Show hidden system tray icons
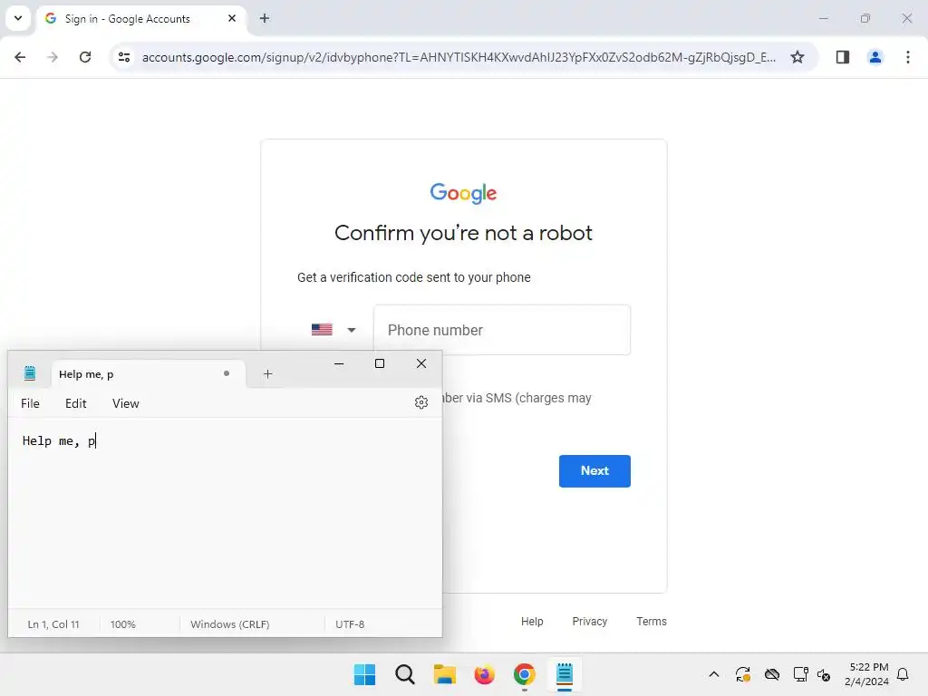This screenshot has height=696, width=928. tap(714, 674)
